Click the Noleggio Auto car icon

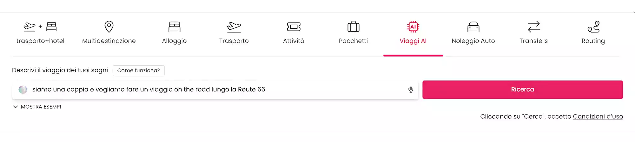pyautogui.click(x=473, y=27)
